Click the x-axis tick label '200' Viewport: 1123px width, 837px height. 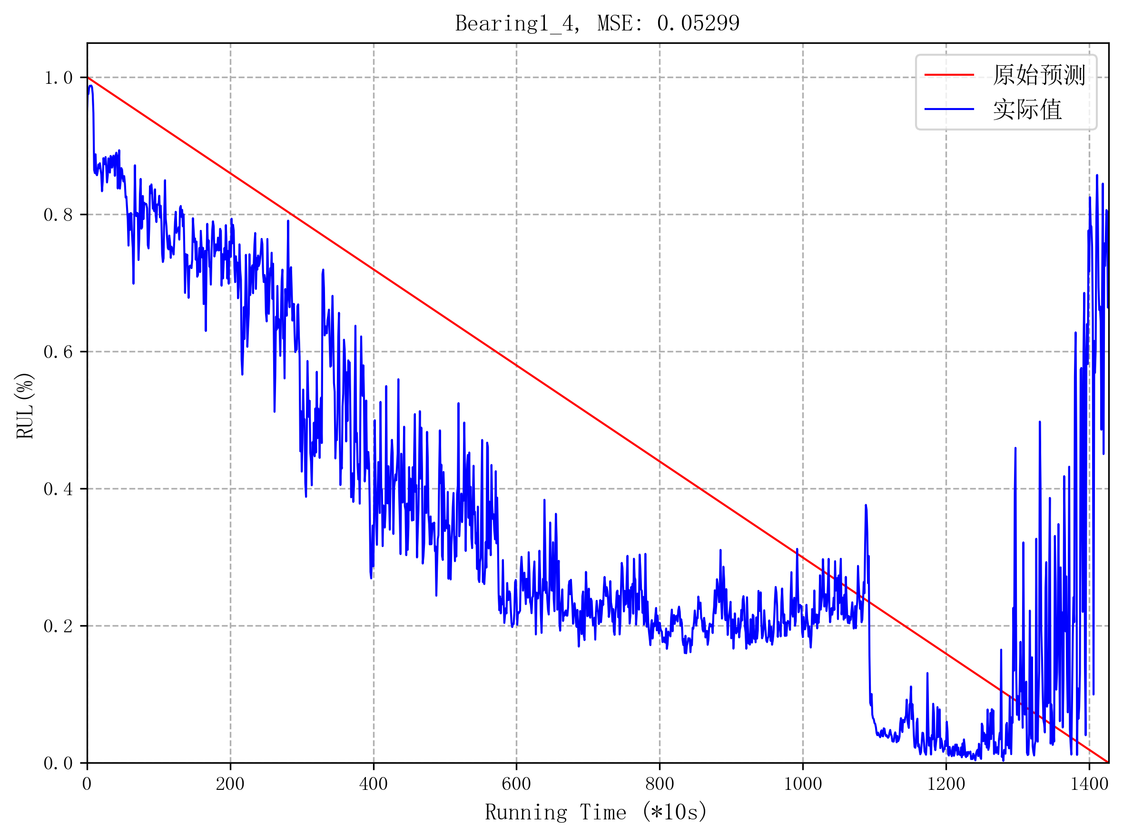pos(230,784)
